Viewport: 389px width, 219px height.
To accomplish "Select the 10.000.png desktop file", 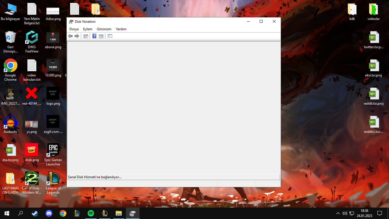I will pyautogui.click(x=53, y=68).
